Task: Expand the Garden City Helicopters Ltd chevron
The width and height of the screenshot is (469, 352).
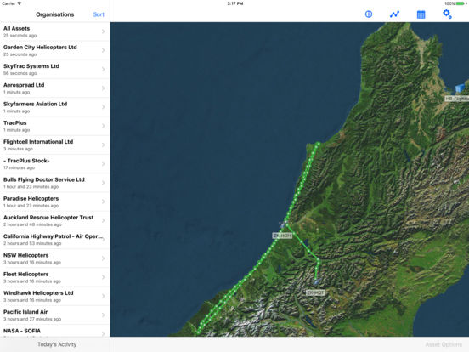Action: [103, 50]
